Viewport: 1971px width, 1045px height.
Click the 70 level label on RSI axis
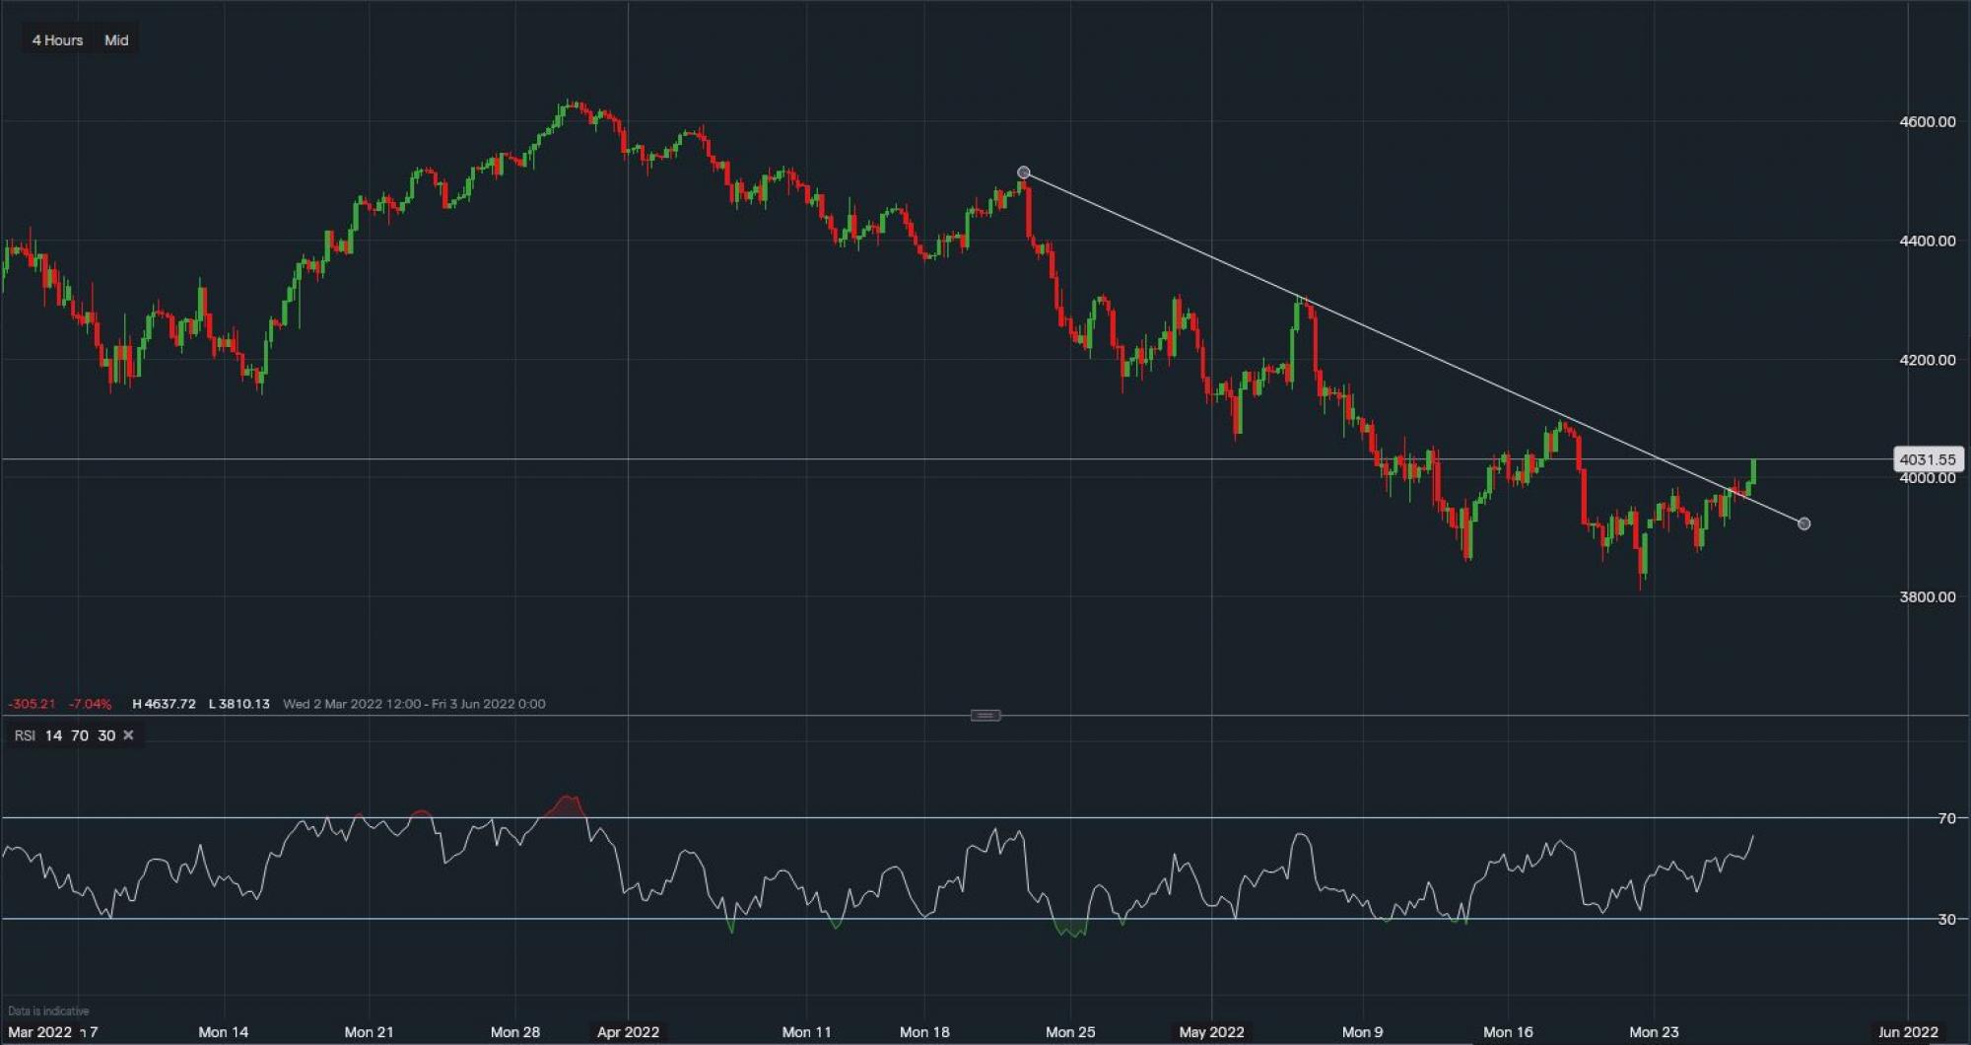pos(1945,818)
